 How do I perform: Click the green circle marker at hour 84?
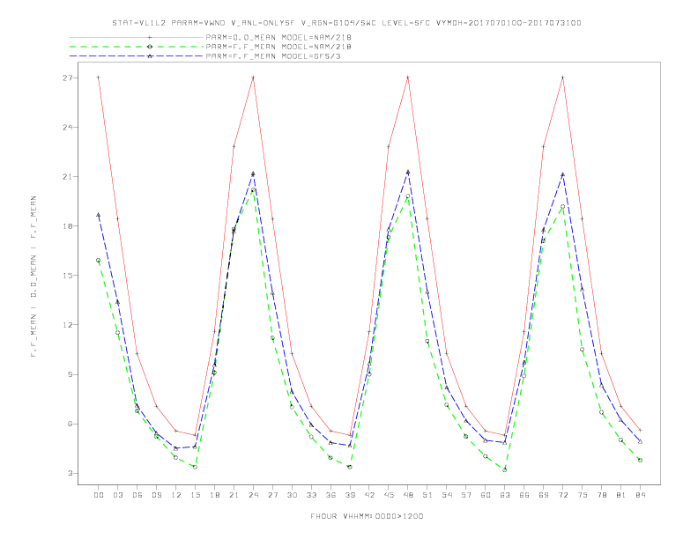coord(640,461)
